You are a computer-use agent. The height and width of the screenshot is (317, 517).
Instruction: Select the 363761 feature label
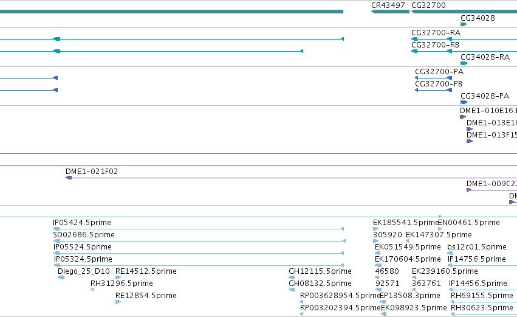[426, 284]
